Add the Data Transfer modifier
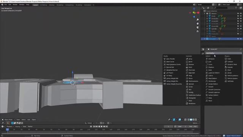243x137 pixels. coord(169,59)
